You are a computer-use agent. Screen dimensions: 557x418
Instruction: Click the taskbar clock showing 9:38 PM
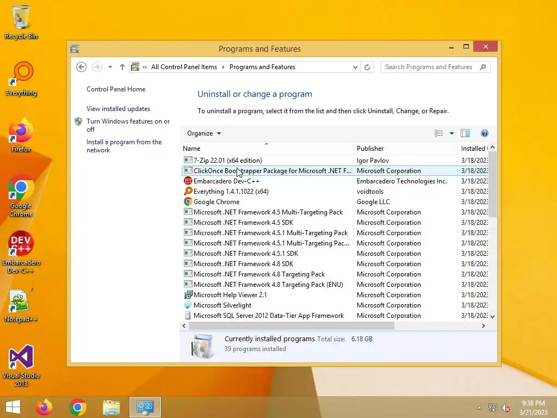point(533,408)
